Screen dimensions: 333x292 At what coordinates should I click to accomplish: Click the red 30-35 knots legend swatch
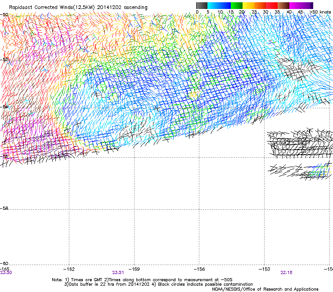(272, 5)
